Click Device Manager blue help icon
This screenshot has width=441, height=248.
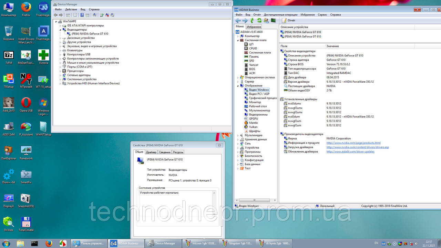point(82,15)
